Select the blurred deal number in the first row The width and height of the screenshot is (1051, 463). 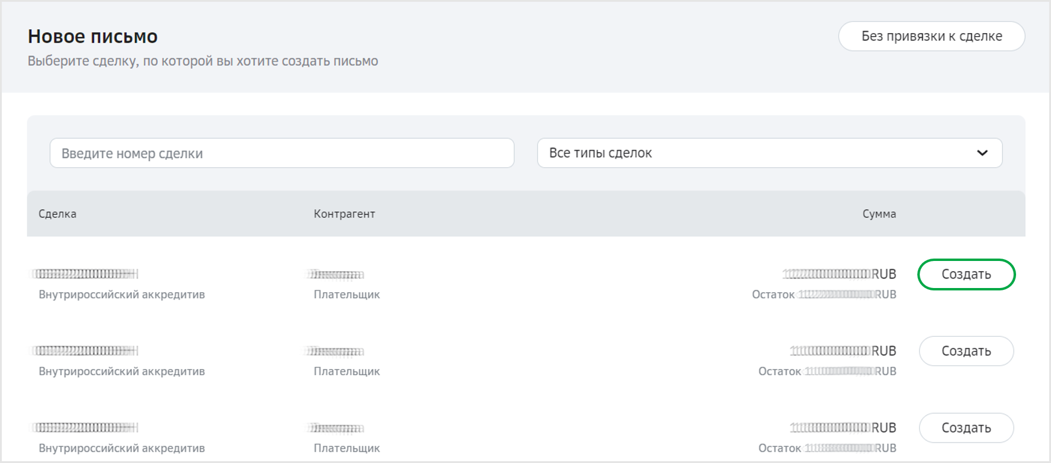pos(86,274)
